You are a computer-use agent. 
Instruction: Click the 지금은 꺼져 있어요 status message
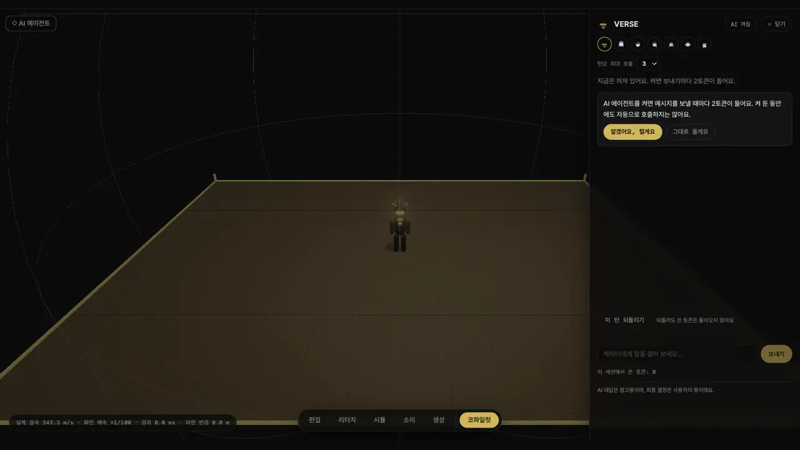[666, 81]
